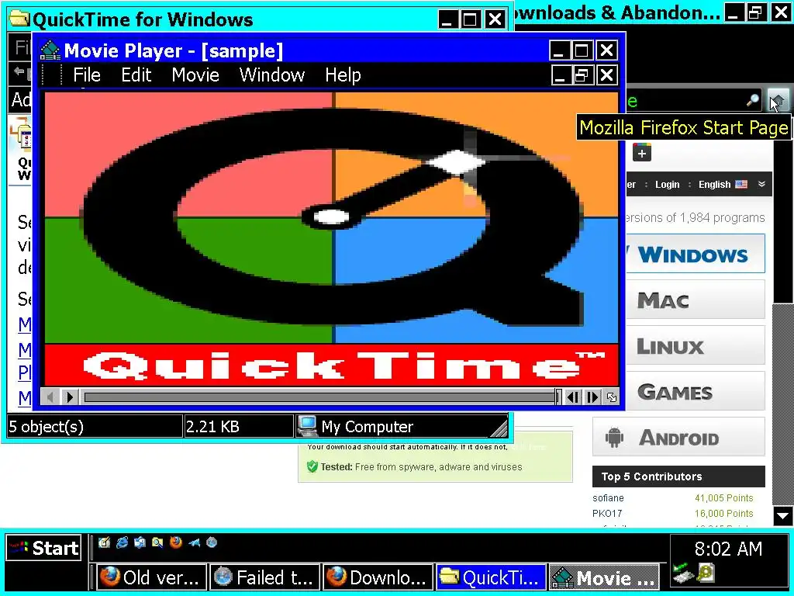794x596 pixels.
Task: Click the blue arrow Quick Launch icon
Action: (194, 542)
